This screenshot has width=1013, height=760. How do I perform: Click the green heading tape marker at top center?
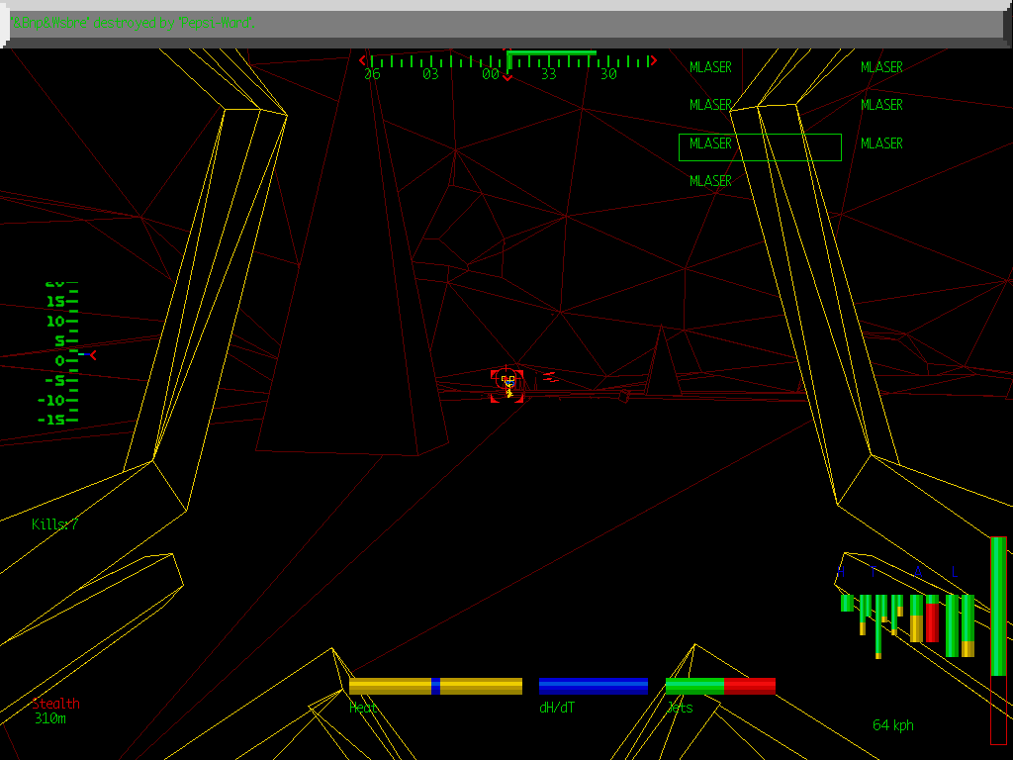(x=551, y=51)
